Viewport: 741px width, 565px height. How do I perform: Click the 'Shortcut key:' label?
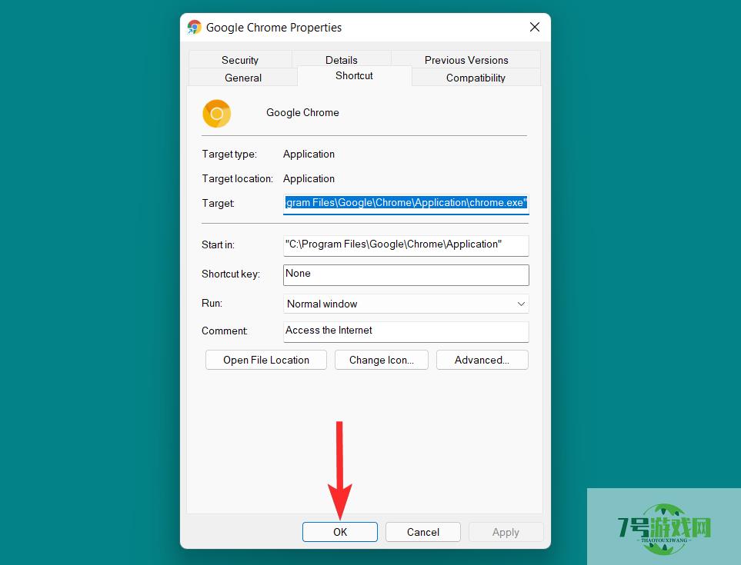[231, 274]
